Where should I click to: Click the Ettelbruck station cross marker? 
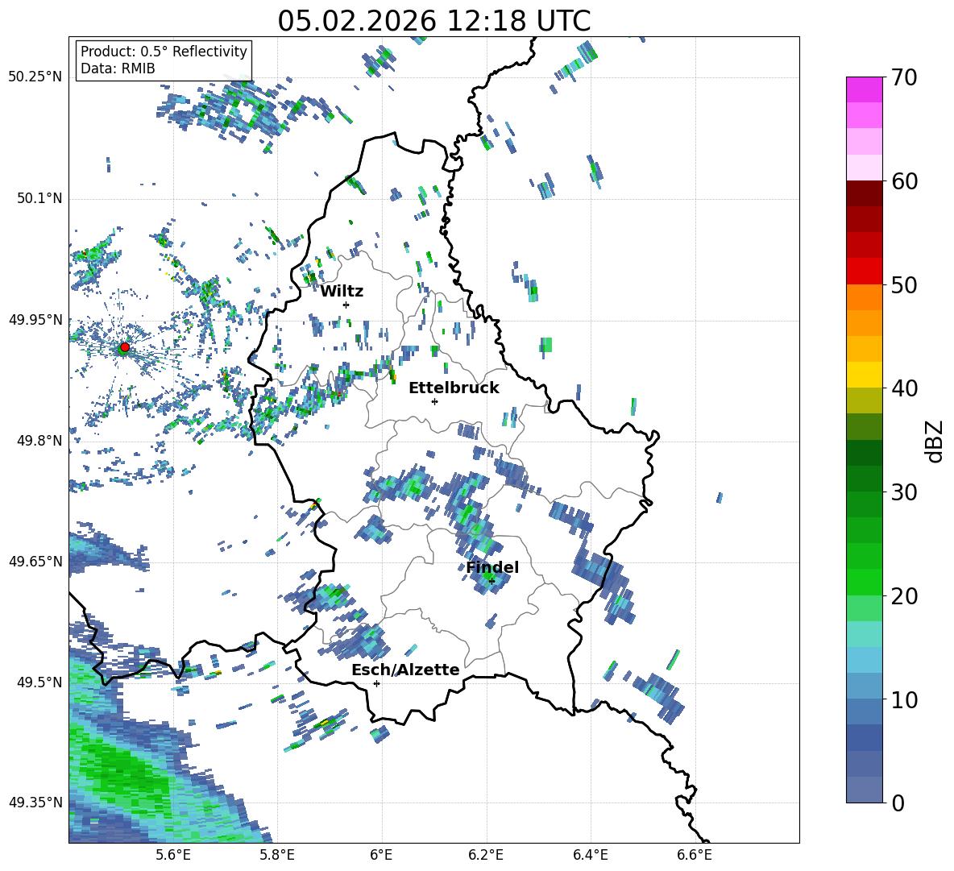[434, 401]
